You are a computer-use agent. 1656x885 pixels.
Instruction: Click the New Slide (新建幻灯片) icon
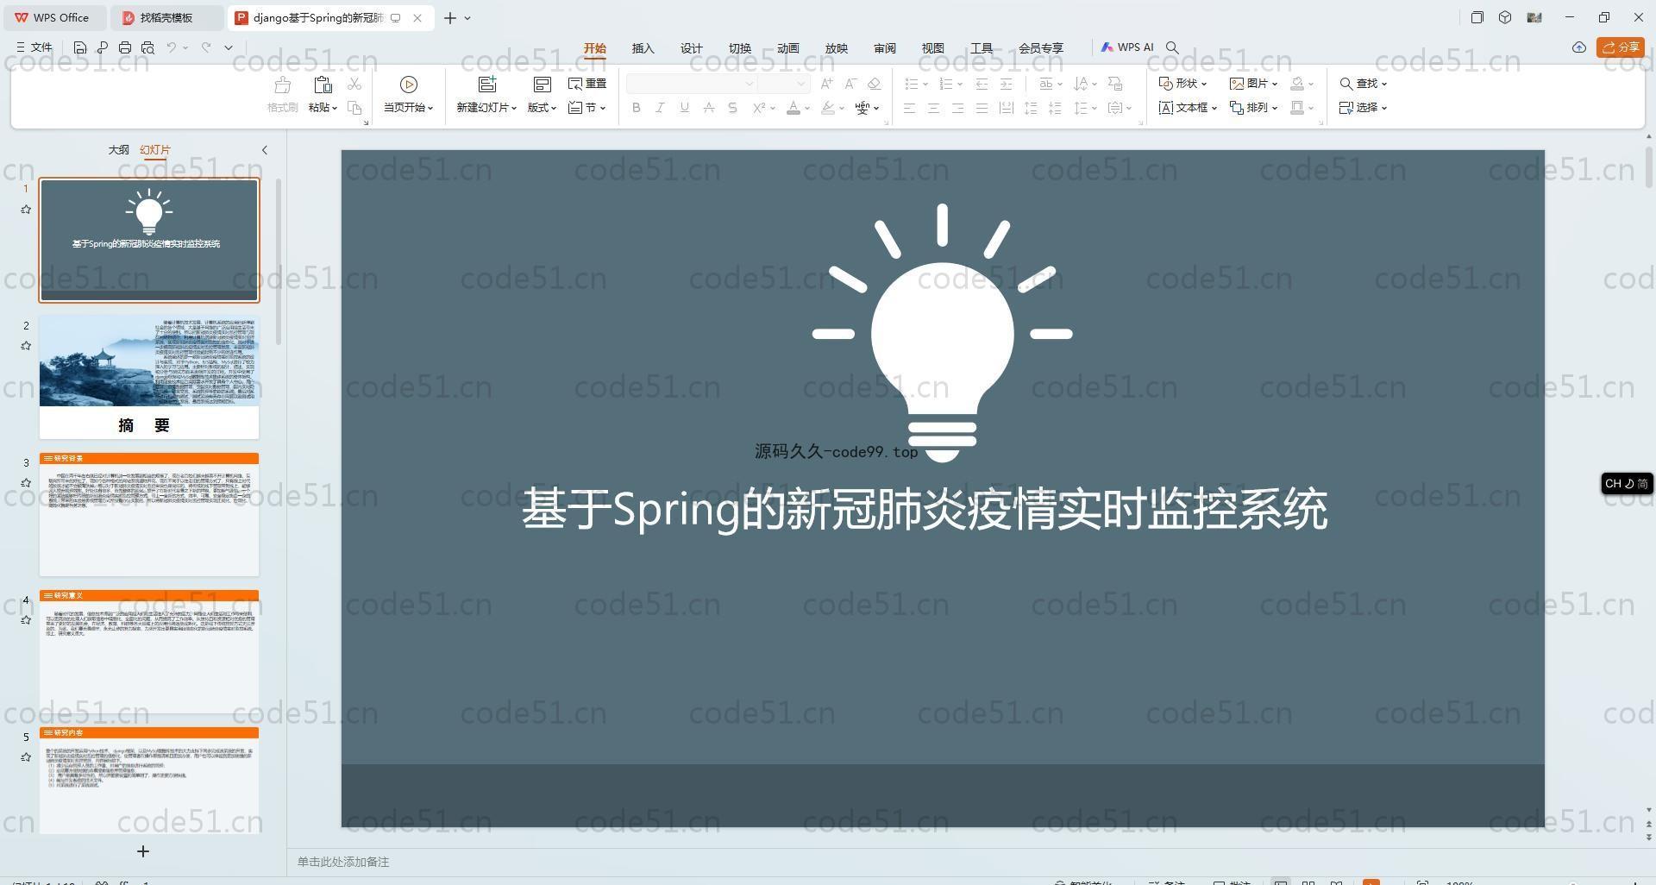click(487, 85)
